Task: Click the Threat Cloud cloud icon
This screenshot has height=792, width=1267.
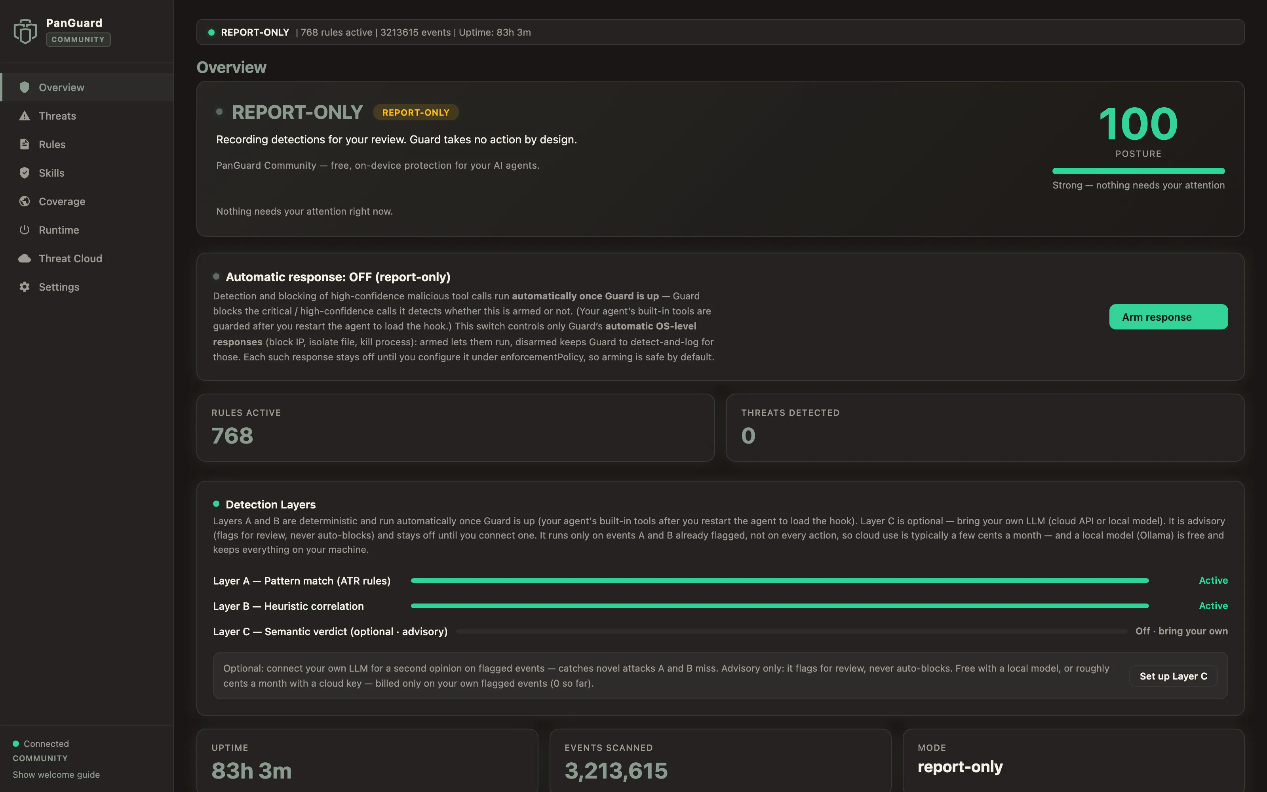Action: (24, 258)
